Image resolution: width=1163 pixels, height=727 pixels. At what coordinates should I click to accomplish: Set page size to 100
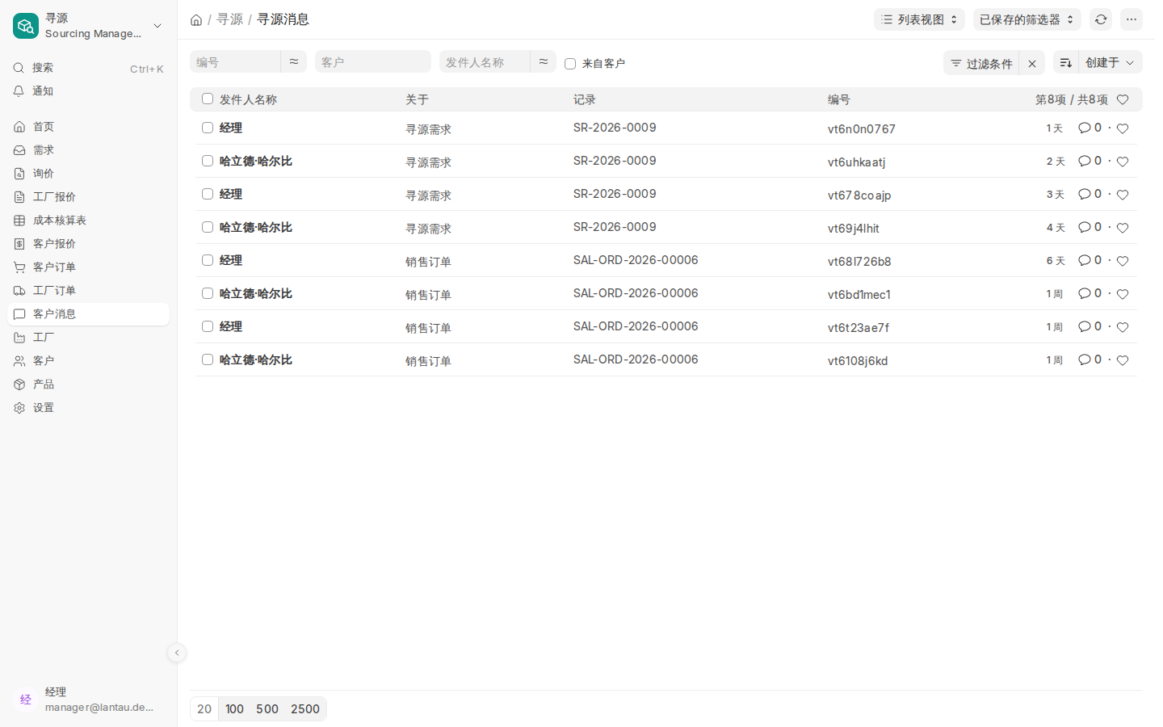[x=234, y=709]
